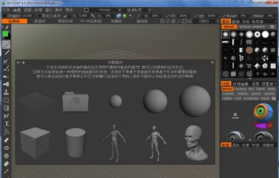
Task: Open the Leather material folder
Action: [x=228, y=94]
